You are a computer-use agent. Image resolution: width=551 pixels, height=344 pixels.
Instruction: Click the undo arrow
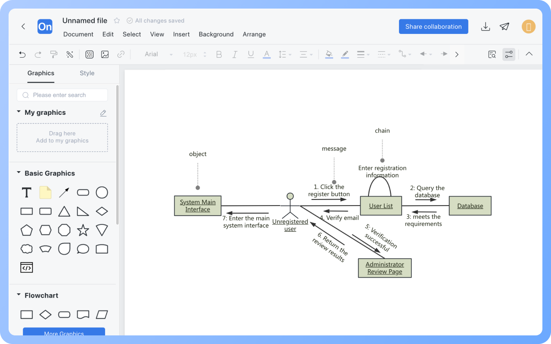pyautogui.click(x=22, y=54)
